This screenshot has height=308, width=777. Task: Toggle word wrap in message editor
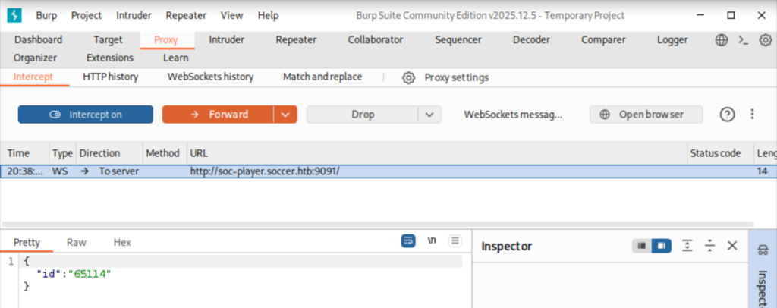(x=409, y=241)
